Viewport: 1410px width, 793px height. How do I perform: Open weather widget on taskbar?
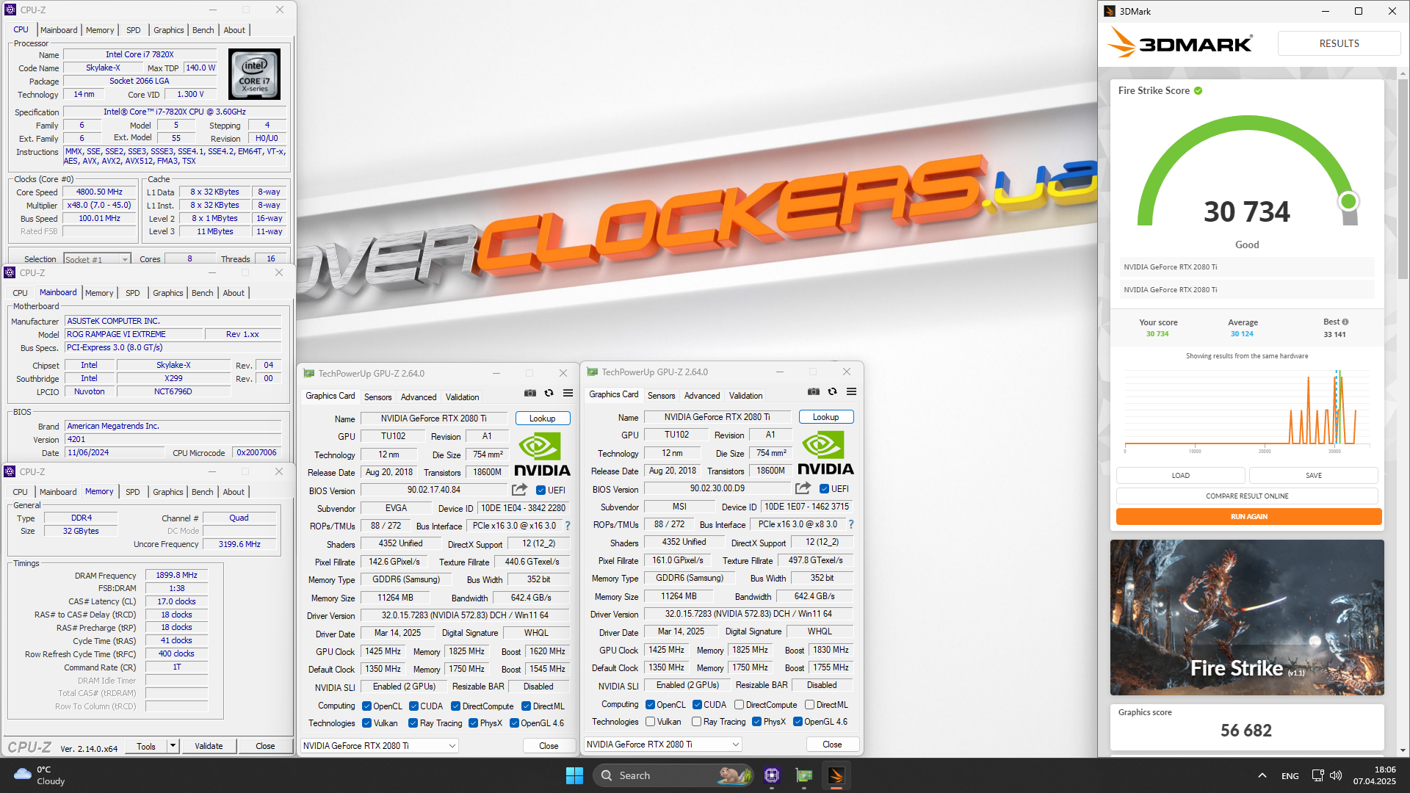40,775
